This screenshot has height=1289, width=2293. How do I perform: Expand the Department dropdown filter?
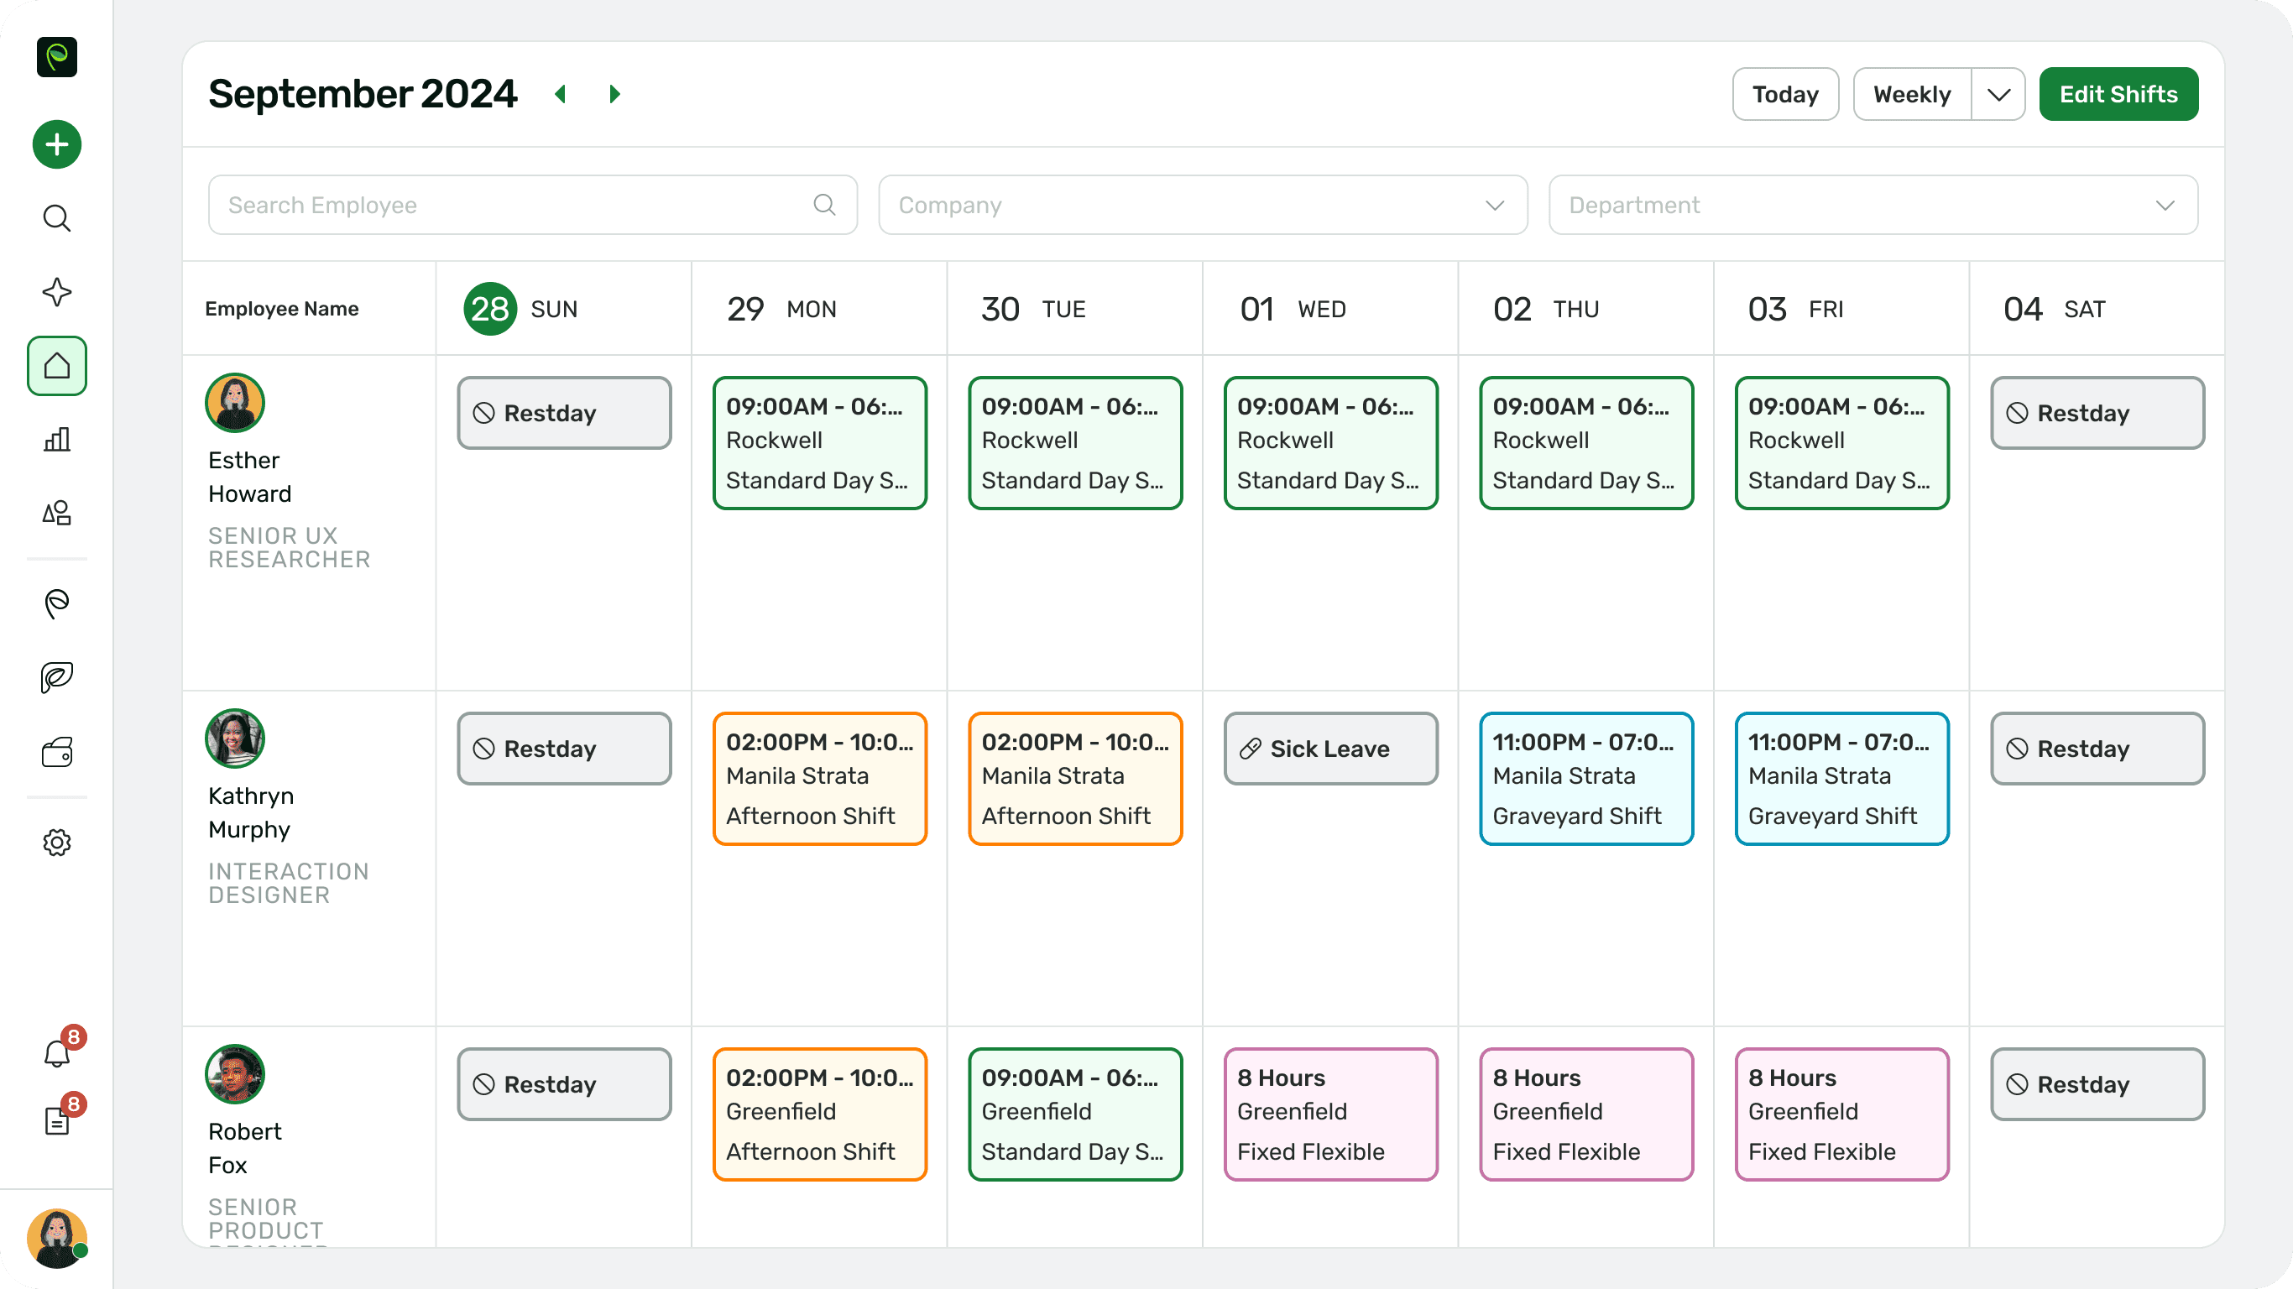1873,206
